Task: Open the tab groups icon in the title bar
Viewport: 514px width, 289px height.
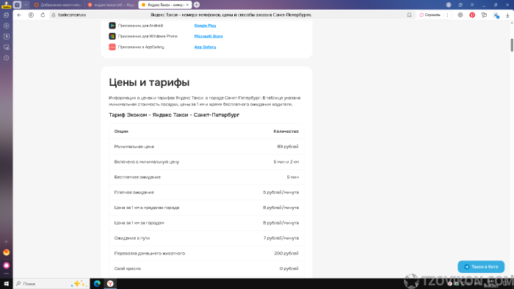Action: coord(18,4)
